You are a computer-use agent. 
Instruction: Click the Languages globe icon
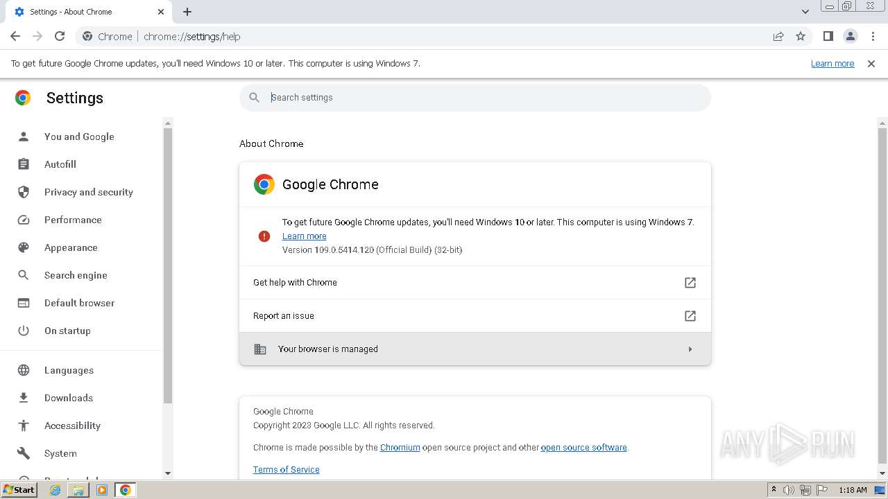point(24,370)
